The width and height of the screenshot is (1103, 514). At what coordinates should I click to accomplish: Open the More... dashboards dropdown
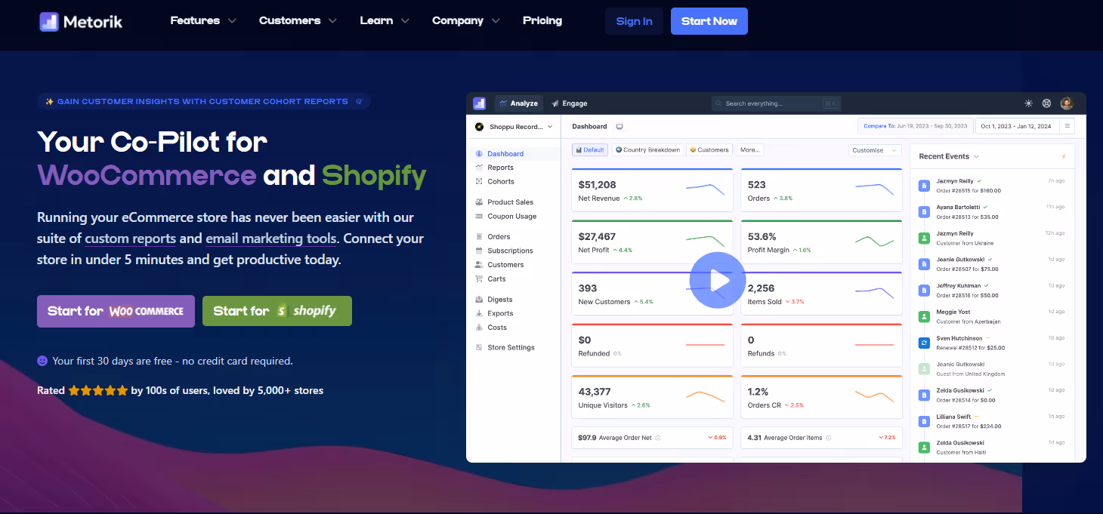749,150
